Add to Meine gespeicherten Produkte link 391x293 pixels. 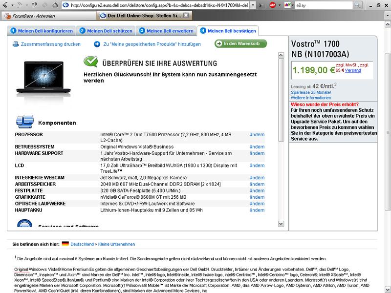(152, 44)
